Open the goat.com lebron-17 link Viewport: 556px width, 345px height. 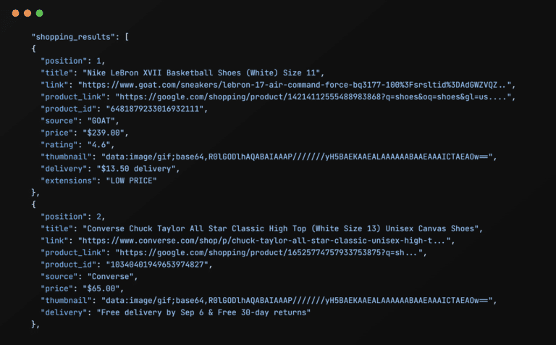tap(295, 85)
